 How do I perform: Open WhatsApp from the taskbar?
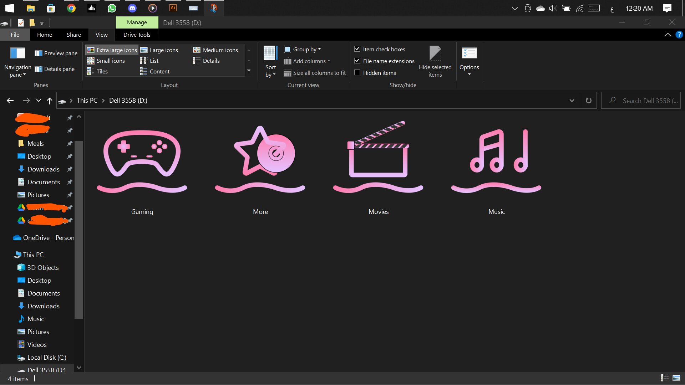112,8
